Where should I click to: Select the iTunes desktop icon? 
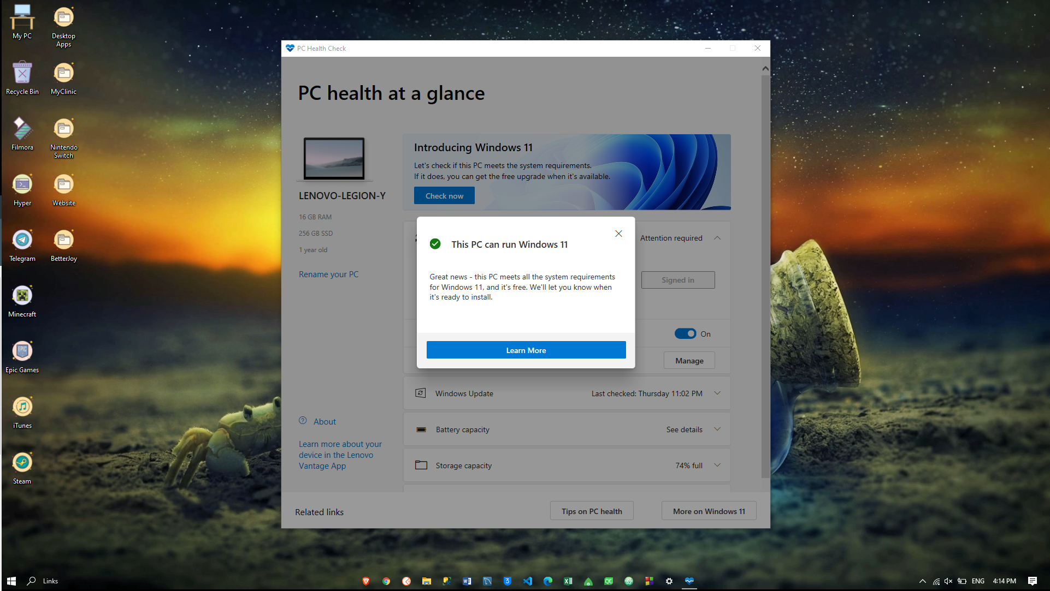point(22,411)
